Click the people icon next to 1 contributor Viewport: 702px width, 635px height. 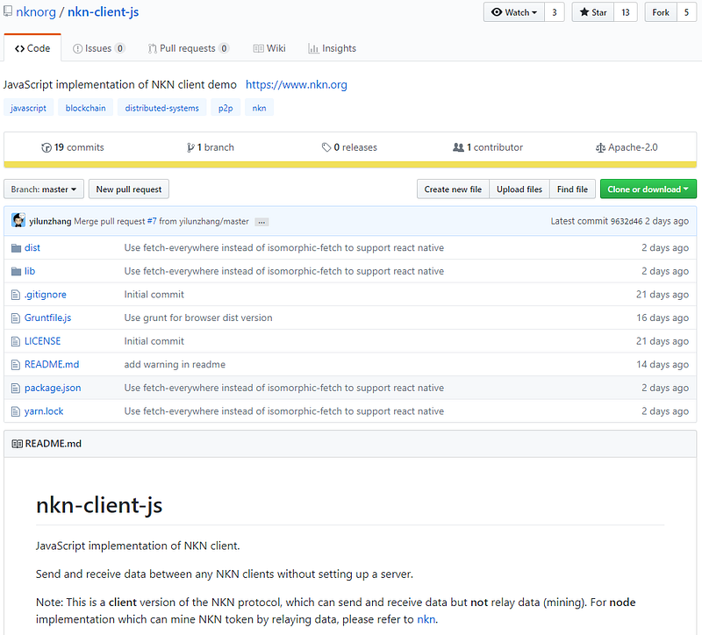pyautogui.click(x=458, y=147)
